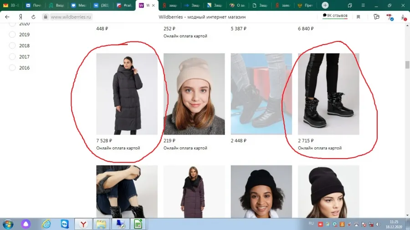The width and height of the screenshot is (410, 230).
Task: Click the vertical page scrollbar thumb
Action: tap(407, 65)
